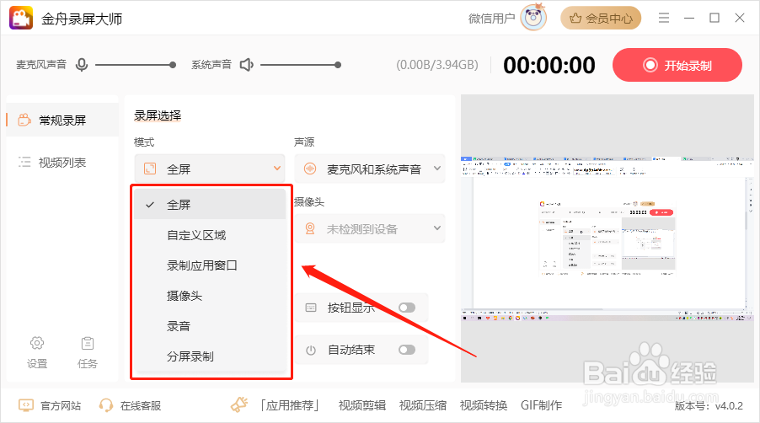The width and height of the screenshot is (760, 423).
Task: Open the 会员中心 membership center
Action: 601,19
